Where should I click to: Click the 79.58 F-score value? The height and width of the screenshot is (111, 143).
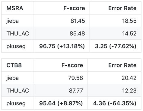tap(76, 78)
